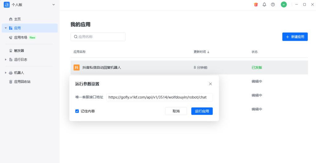Screen dimensions: 316x163
Task: Click the green user avatar
Action: pyautogui.click(x=284, y=4)
